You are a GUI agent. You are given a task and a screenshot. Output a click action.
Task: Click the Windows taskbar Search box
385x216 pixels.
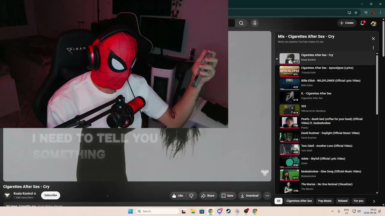tap(157, 211)
